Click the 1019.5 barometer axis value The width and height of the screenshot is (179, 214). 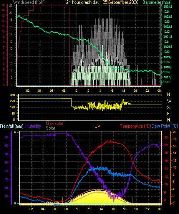pos(168,57)
